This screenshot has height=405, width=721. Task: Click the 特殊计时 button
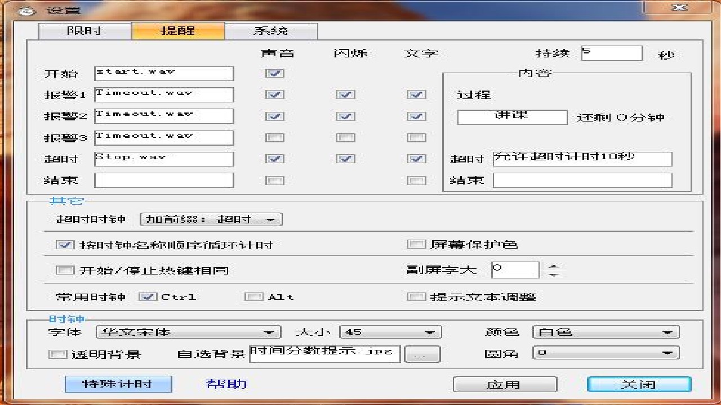pos(118,384)
